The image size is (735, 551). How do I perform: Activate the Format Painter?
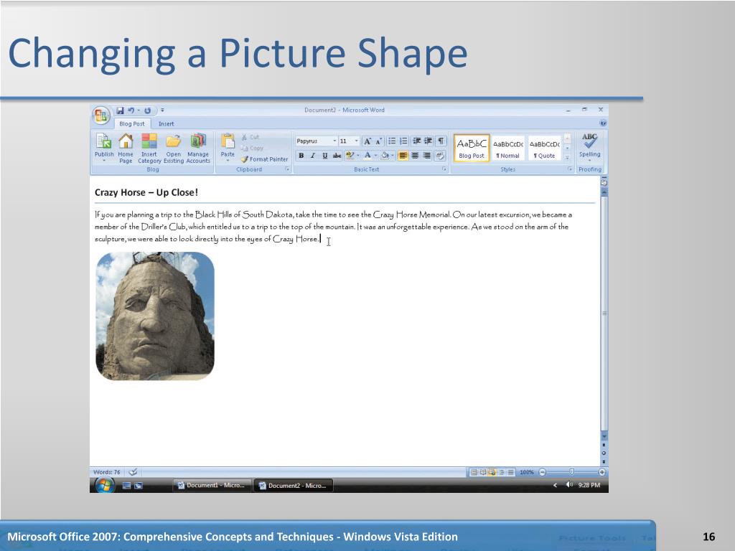click(x=264, y=159)
